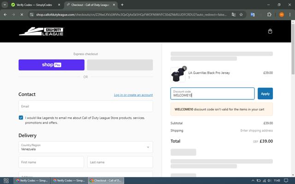This screenshot has width=295, height=184.
Task: Open the notification center icon
Action: [x=286, y=181]
